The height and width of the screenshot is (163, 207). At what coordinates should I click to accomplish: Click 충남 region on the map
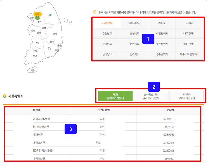tap(33, 31)
